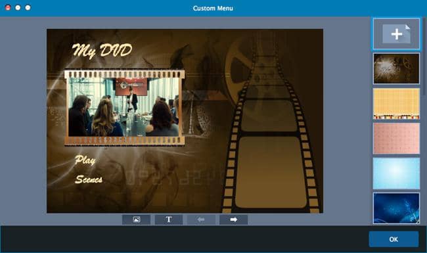Select the My DVD title text
Image resolution: width=427 pixels, height=253 pixels.
[x=102, y=51]
